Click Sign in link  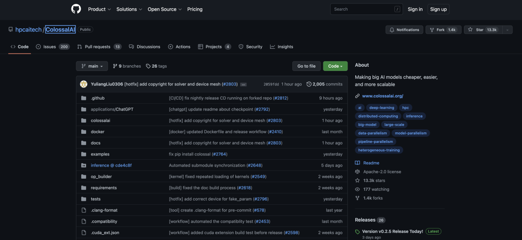(x=415, y=9)
